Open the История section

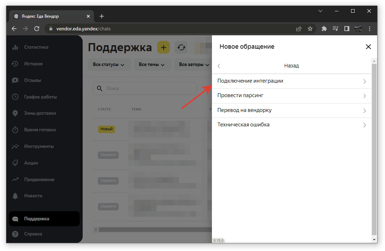pyautogui.click(x=33, y=64)
